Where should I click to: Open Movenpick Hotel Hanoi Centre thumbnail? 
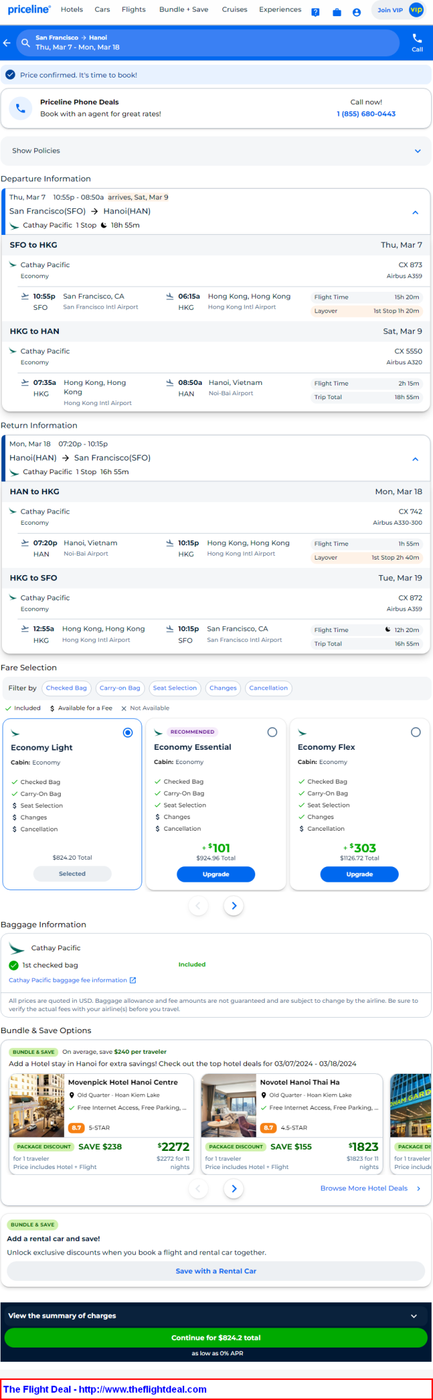(37, 1106)
